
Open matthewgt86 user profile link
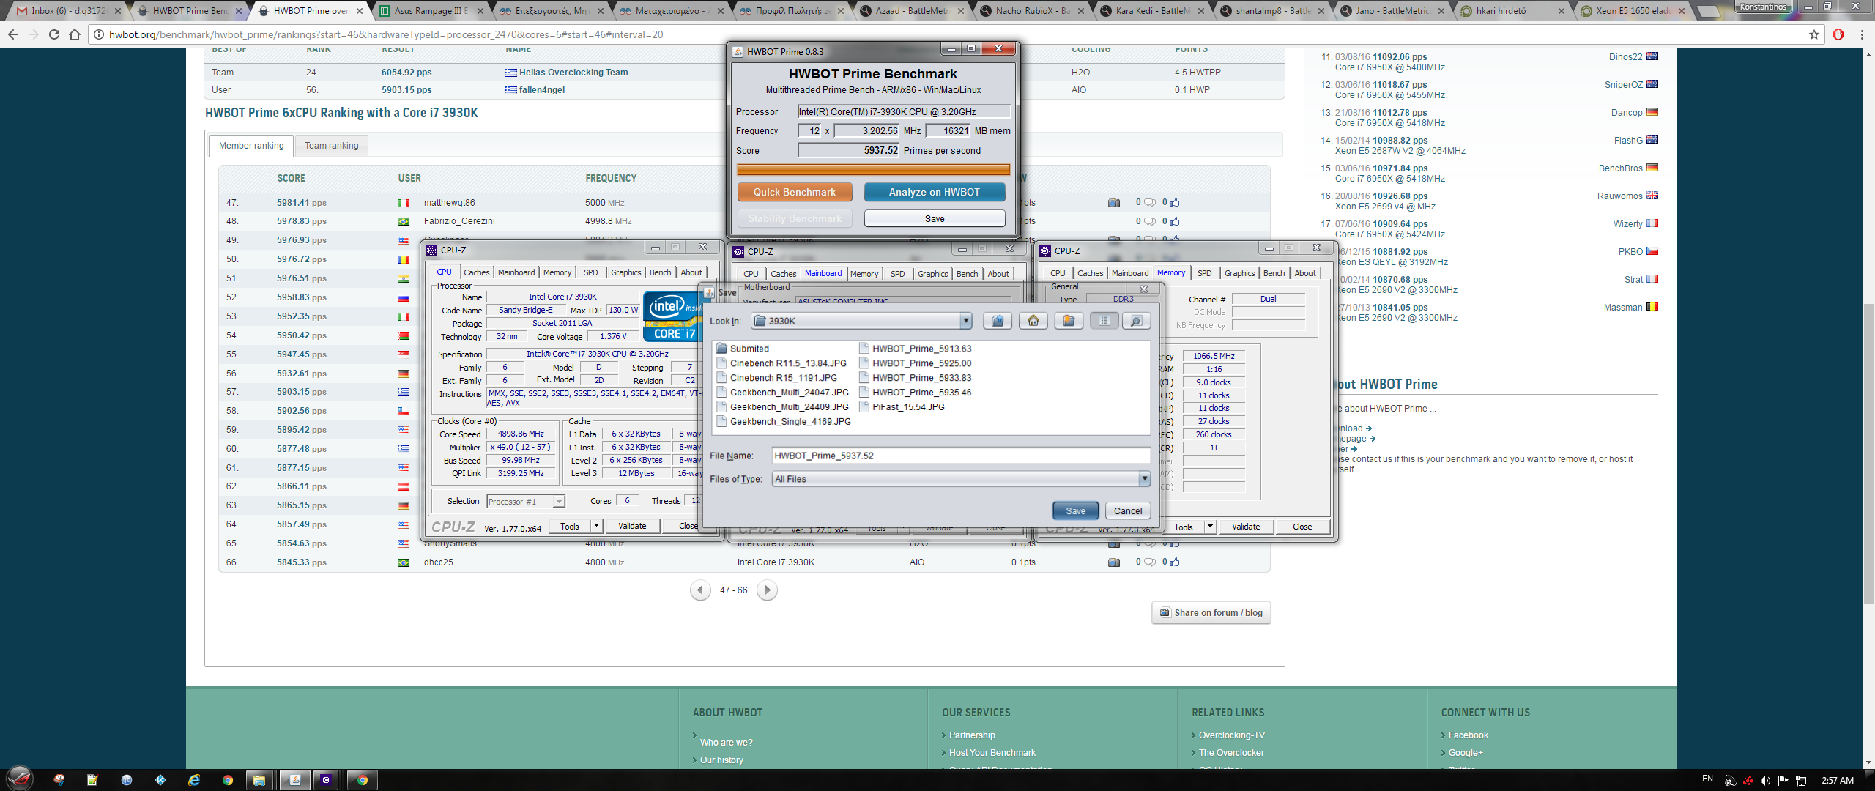(x=449, y=203)
